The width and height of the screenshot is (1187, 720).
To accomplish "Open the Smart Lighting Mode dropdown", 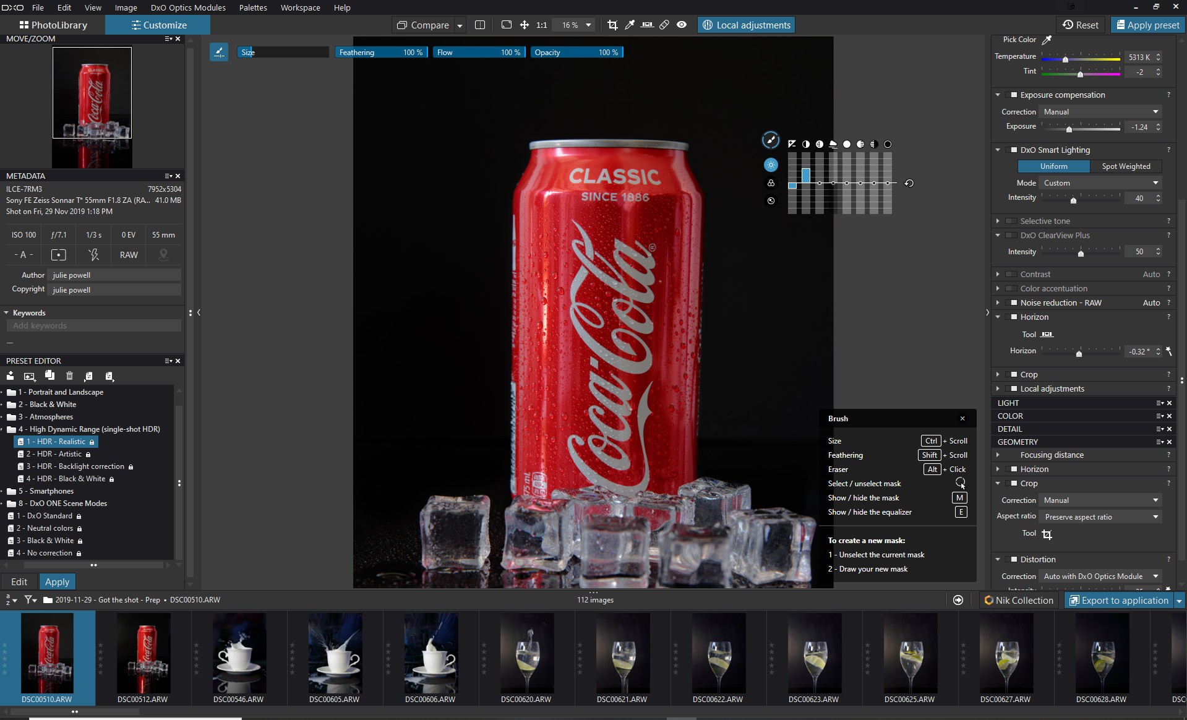I will pyautogui.click(x=1100, y=183).
